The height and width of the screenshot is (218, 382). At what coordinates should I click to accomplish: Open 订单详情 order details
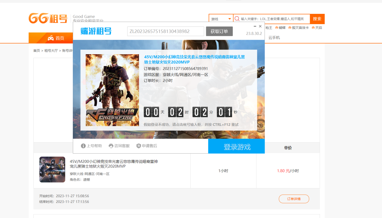[x=293, y=199]
